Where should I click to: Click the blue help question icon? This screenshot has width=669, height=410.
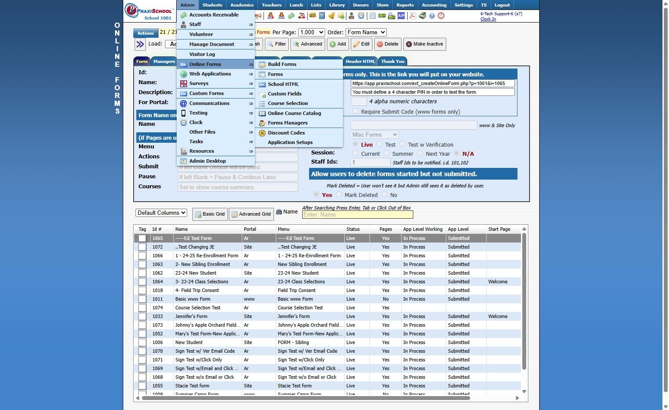coord(432,16)
